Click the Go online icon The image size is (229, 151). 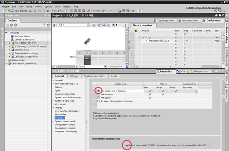89,11
